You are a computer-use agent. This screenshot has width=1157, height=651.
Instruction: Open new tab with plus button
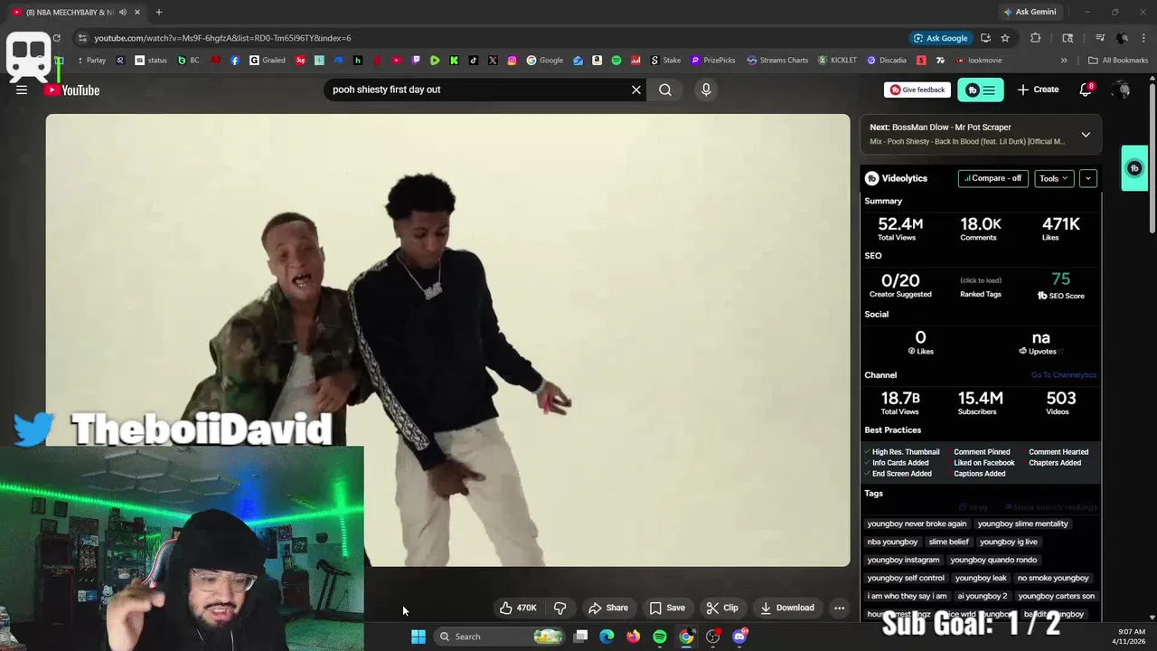[x=158, y=12]
